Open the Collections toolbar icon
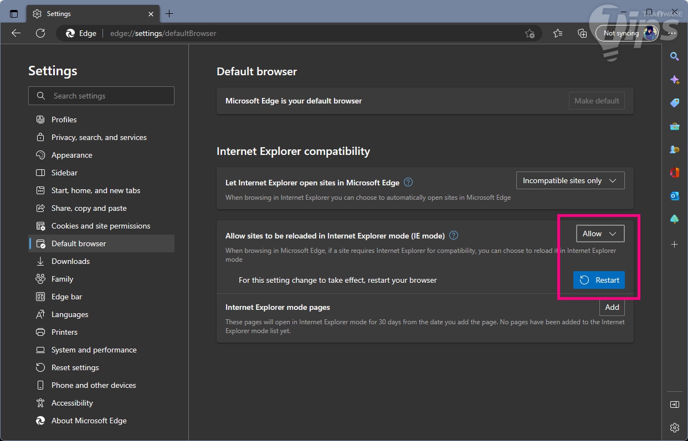The height and width of the screenshot is (441, 688). [x=582, y=33]
